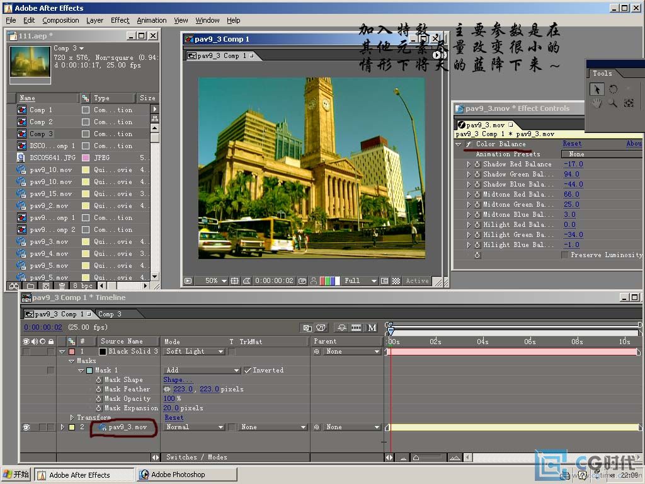Click the Mask Shape stopwatch icon

coord(99,380)
